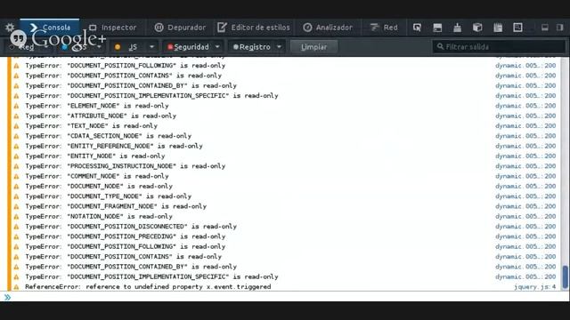570x320 pixels.
Task: Open source link for COMMENT_NODE error
Action: [x=525, y=176]
